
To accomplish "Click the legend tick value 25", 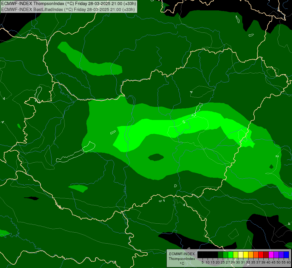I will pos(223,262).
